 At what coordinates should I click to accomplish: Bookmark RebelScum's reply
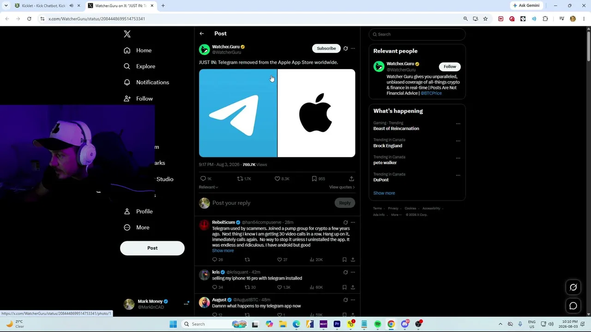(344, 260)
